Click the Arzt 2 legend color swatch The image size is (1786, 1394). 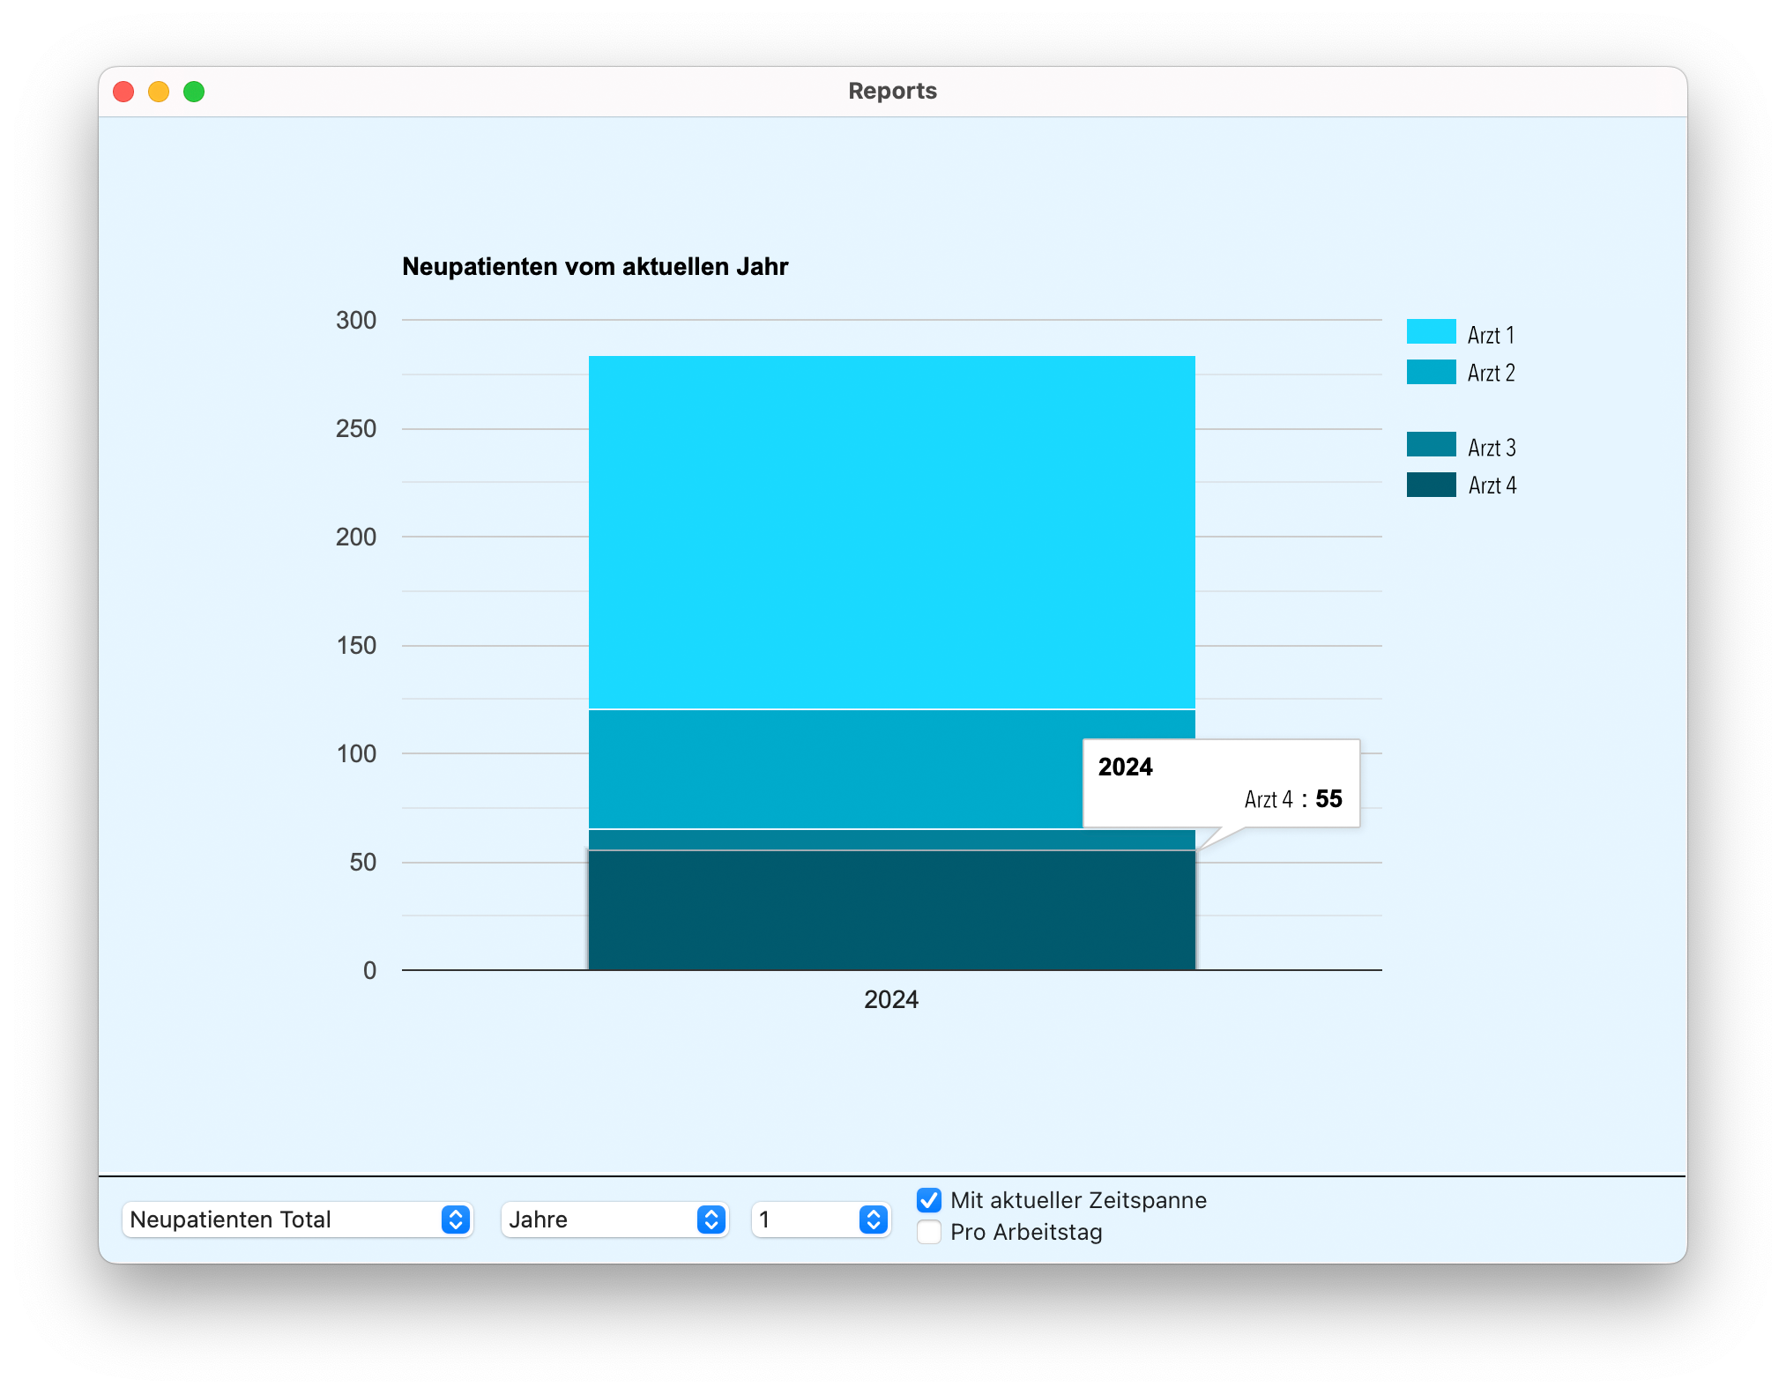[x=1430, y=372]
